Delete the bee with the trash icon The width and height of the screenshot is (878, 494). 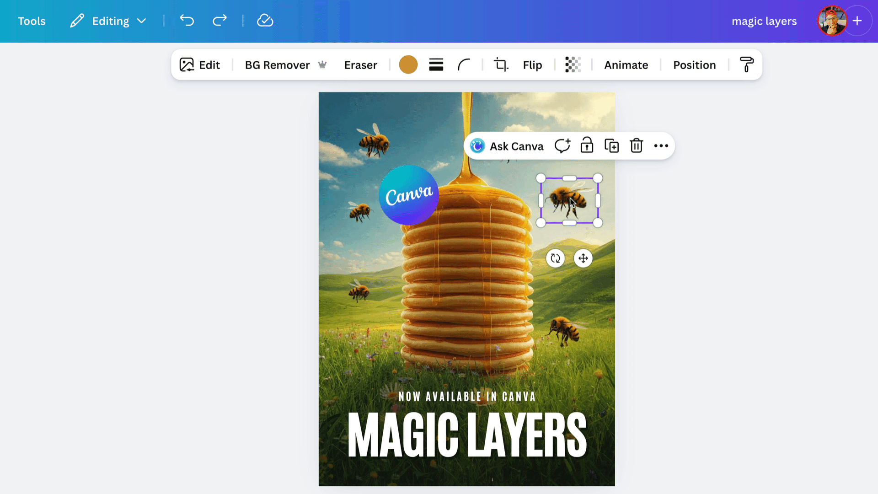[636, 146]
